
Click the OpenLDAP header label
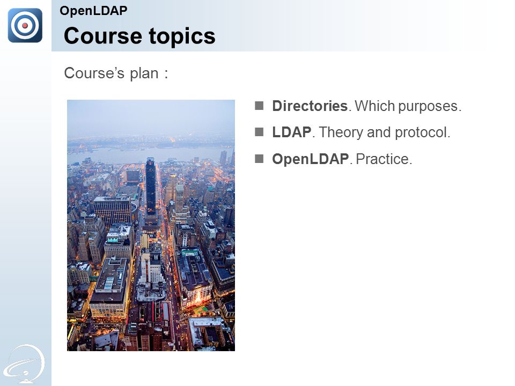(x=93, y=11)
